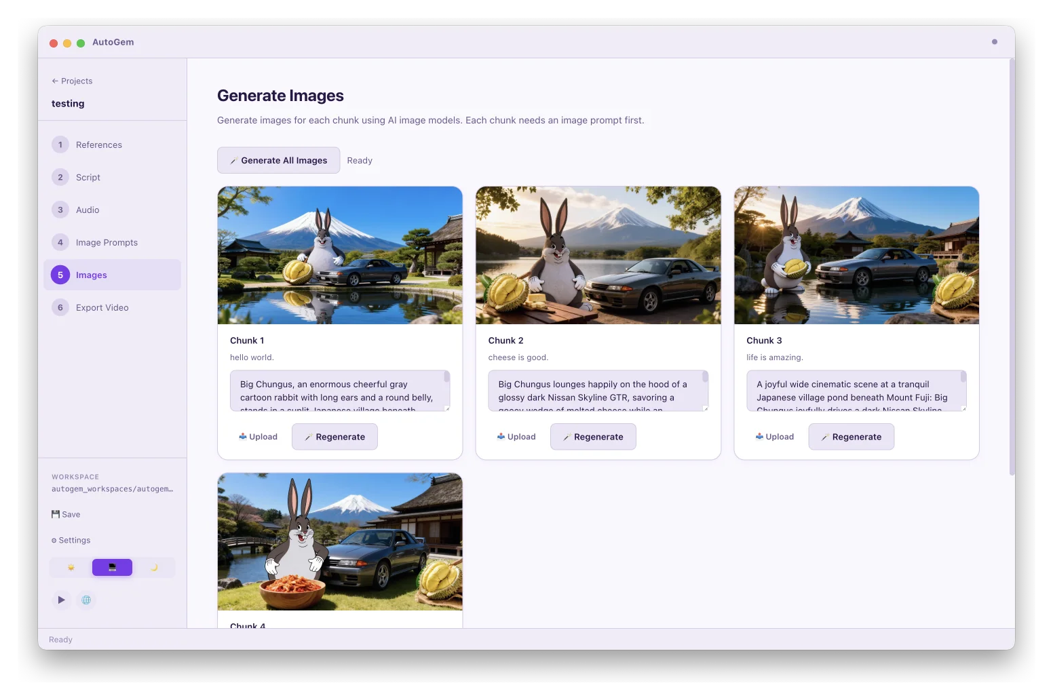The width and height of the screenshot is (1053, 700).
Task: Click the dot indicator in title bar
Action: (x=995, y=41)
